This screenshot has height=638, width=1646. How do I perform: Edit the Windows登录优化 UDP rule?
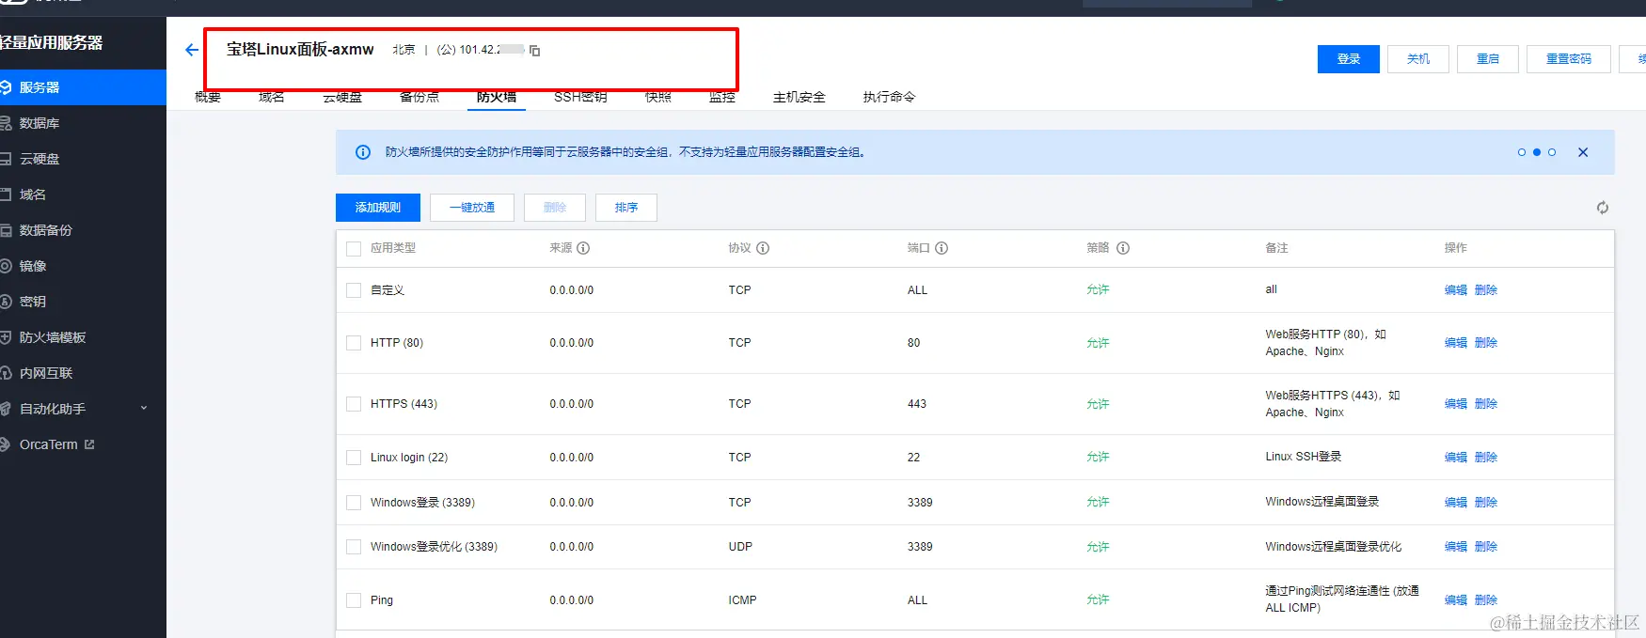pyautogui.click(x=1456, y=547)
